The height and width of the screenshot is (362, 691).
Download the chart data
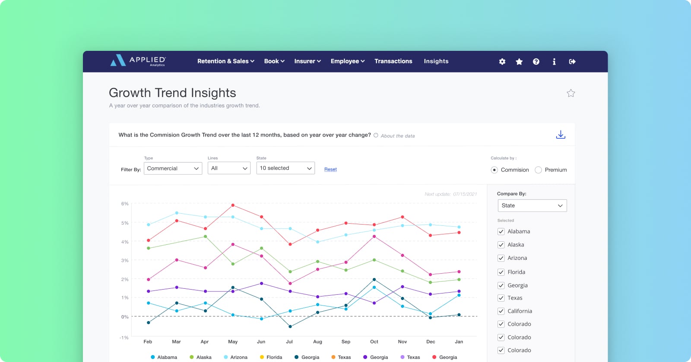pyautogui.click(x=561, y=134)
